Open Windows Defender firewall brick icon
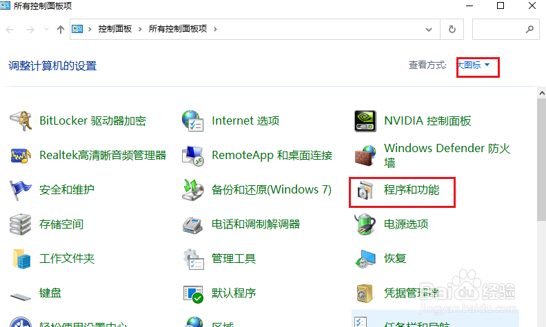Viewport: 546px width, 327px height. (x=365, y=156)
